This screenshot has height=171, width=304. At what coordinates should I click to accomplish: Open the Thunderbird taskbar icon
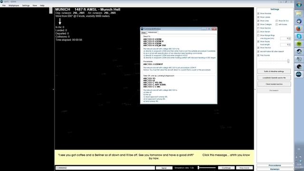pos(299,21)
